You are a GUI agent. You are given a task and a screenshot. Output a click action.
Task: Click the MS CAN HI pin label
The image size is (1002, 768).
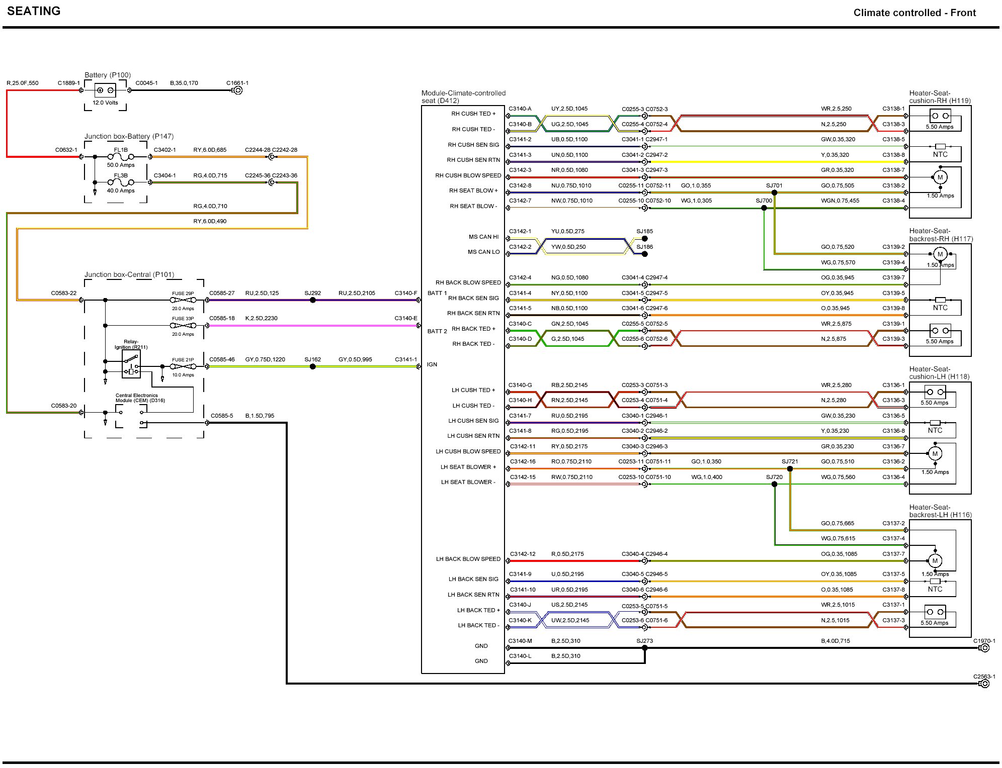(x=483, y=237)
